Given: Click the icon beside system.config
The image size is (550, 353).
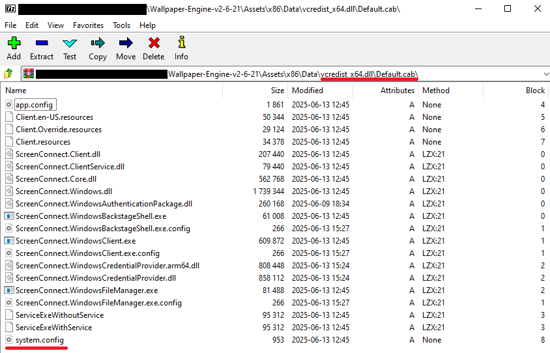Looking at the screenshot, I should 9,340.
